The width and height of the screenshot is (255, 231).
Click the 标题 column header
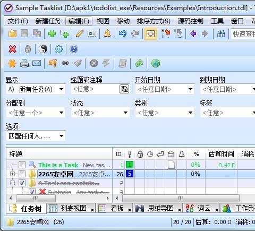[x=59, y=154]
